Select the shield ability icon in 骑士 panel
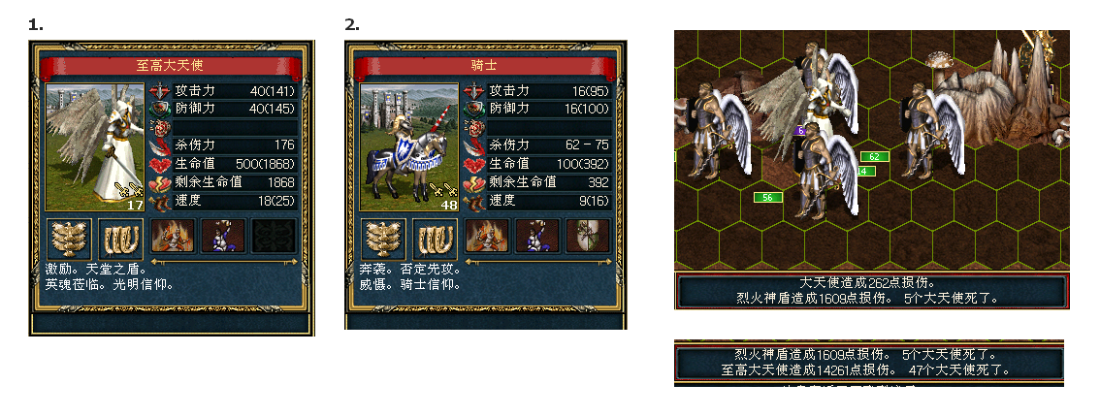1100x417 pixels. (x=589, y=236)
